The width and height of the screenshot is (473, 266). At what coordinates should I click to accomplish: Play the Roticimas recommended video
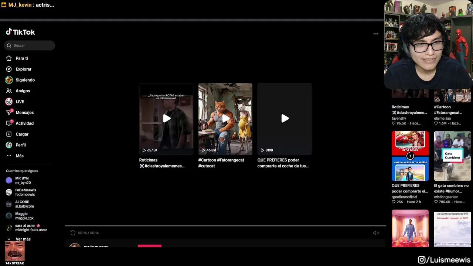pos(166,119)
